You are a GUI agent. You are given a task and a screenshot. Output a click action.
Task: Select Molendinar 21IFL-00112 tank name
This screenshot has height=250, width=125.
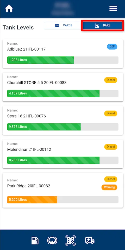[29, 149]
